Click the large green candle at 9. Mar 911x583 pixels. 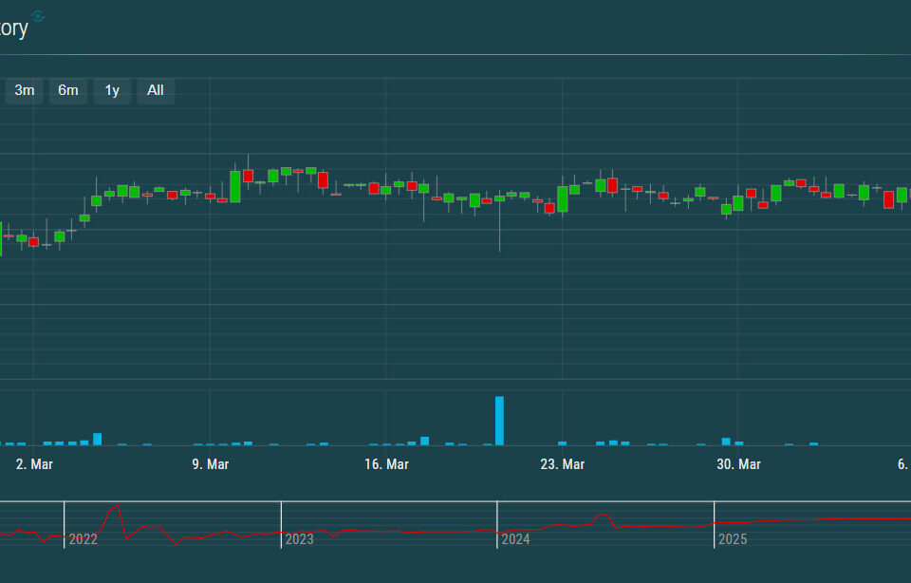click(x=234, y=186)
